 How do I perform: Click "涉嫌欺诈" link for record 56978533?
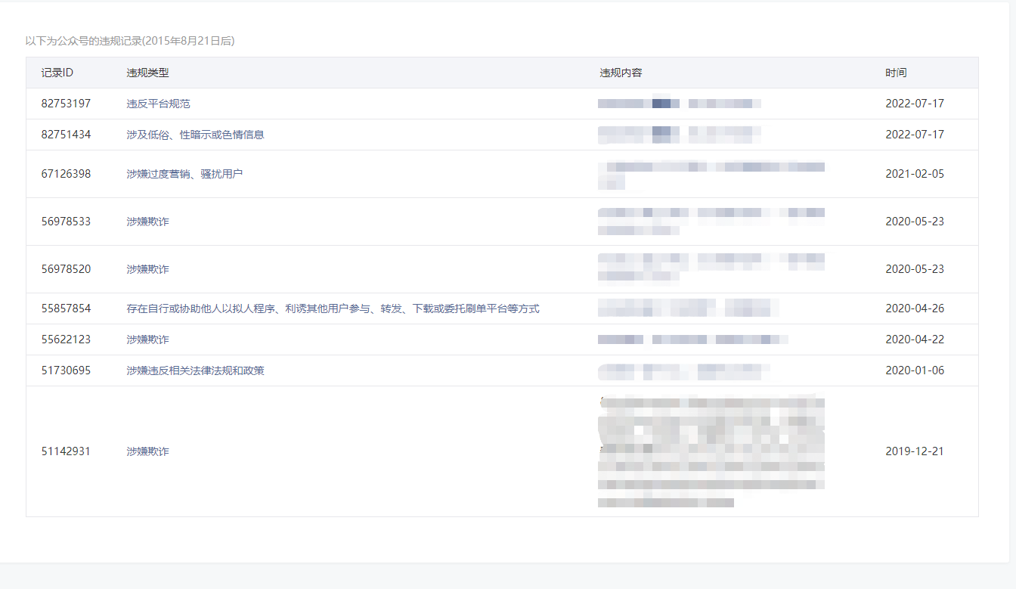[147, 222]
